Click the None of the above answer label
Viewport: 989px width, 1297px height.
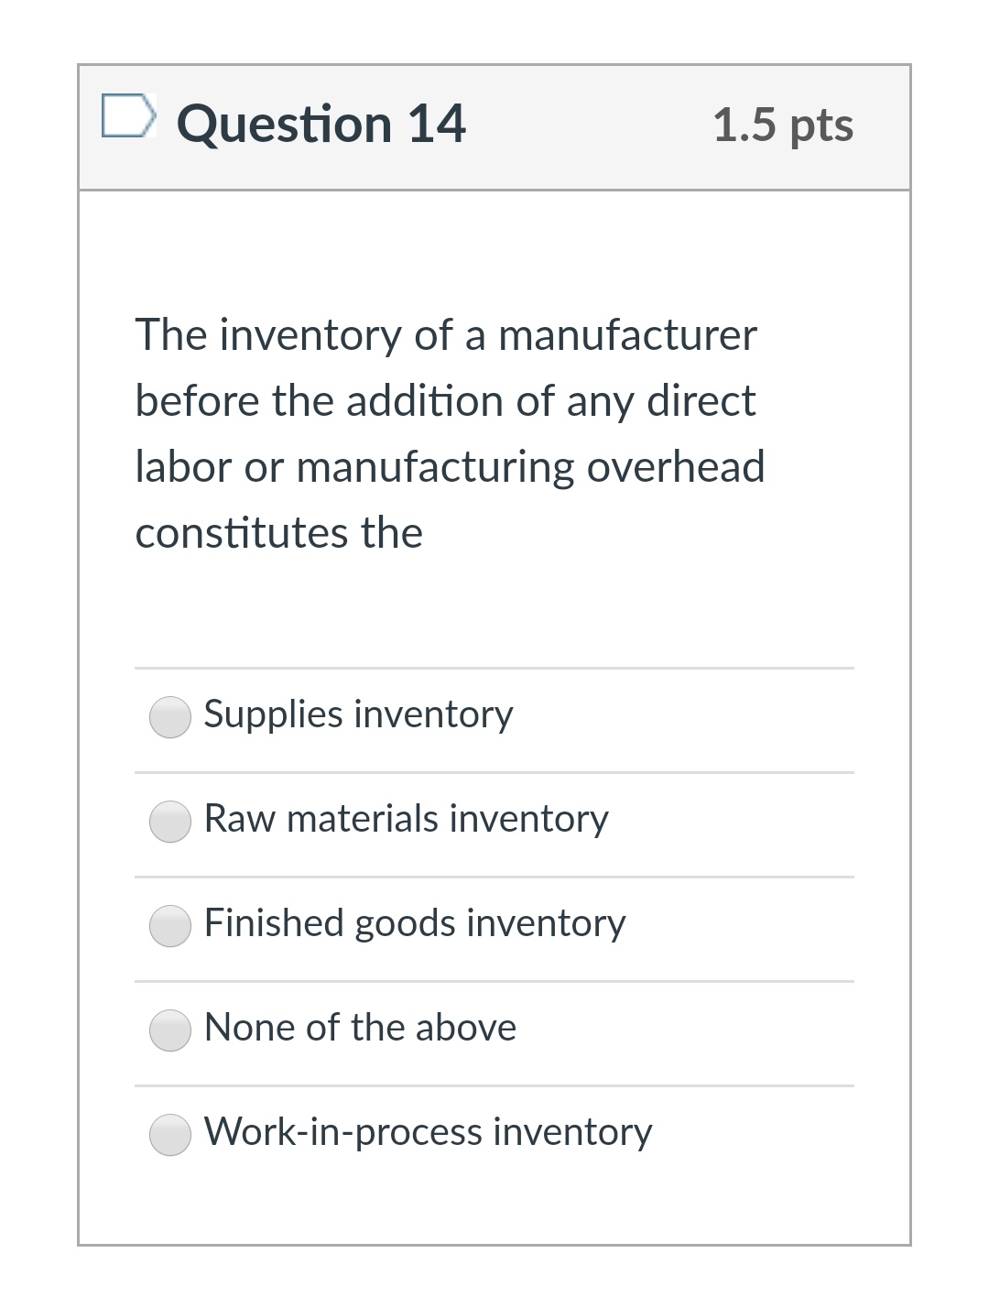pyautogui.click(x=360, y=1029)
